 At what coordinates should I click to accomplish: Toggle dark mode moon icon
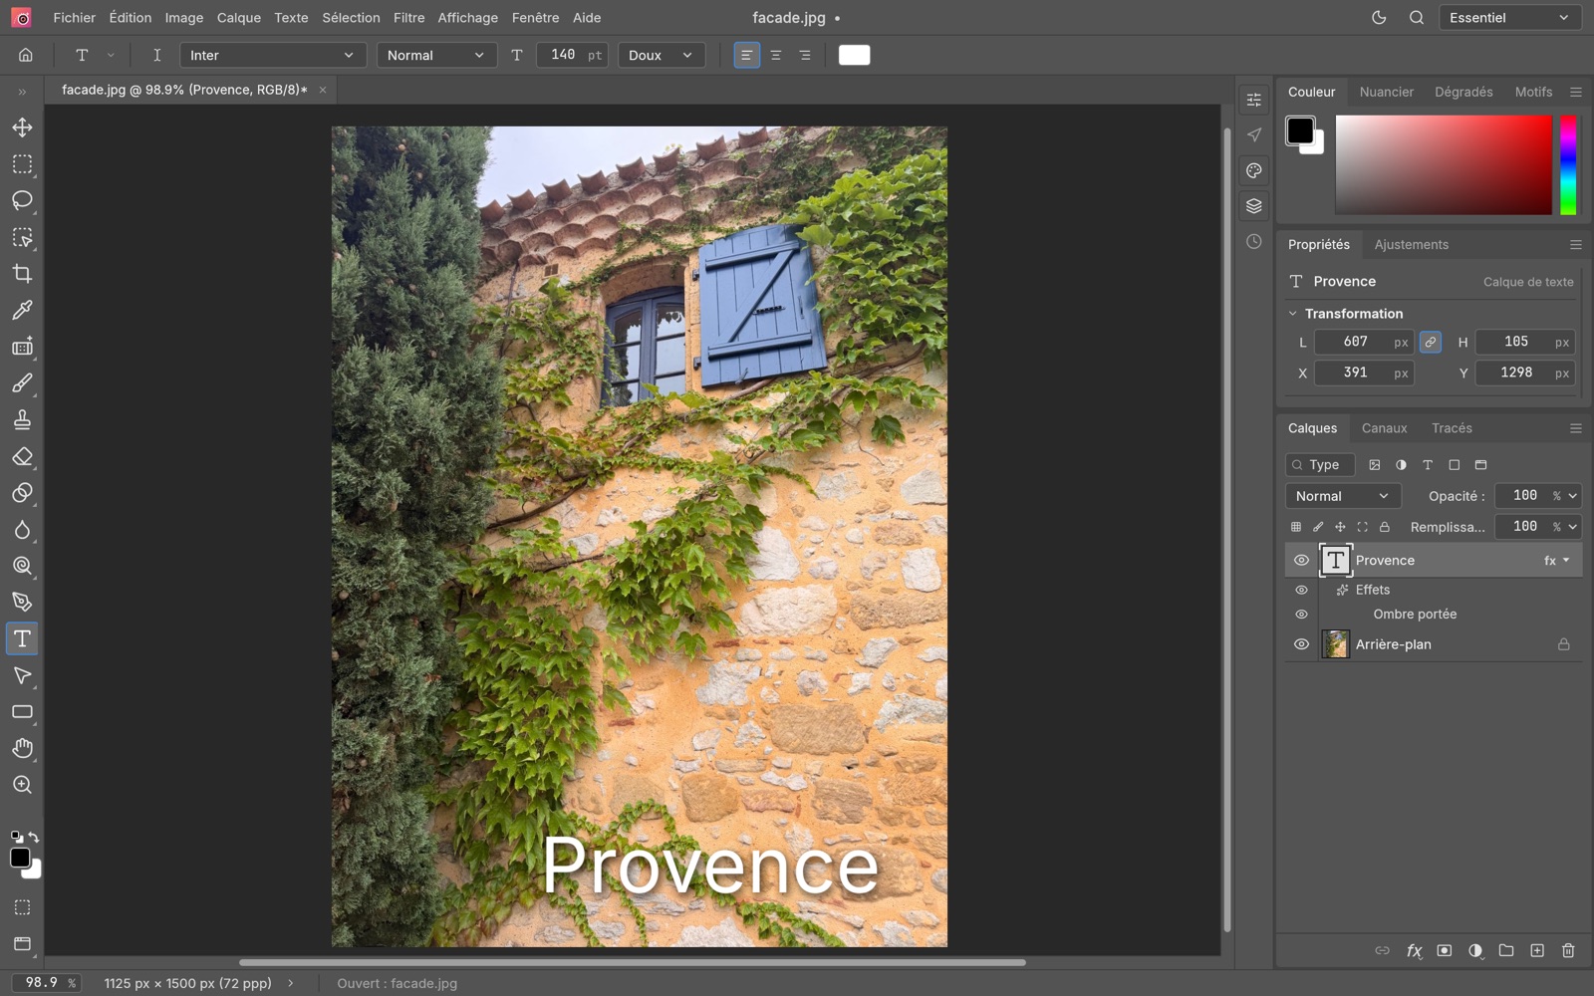point(1379,18)
